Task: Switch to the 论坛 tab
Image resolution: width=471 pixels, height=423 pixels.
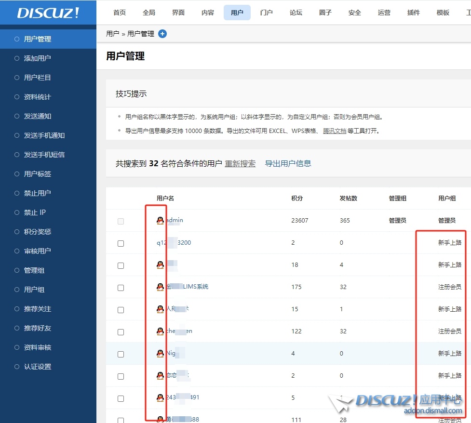Action: coord(296,13)
